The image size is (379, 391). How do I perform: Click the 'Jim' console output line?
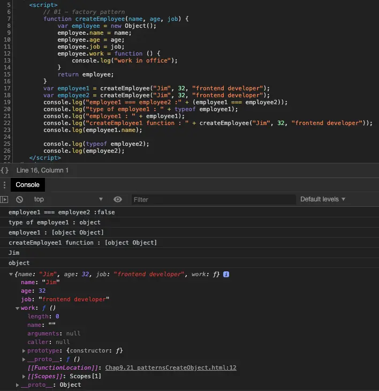coord(14,253)
